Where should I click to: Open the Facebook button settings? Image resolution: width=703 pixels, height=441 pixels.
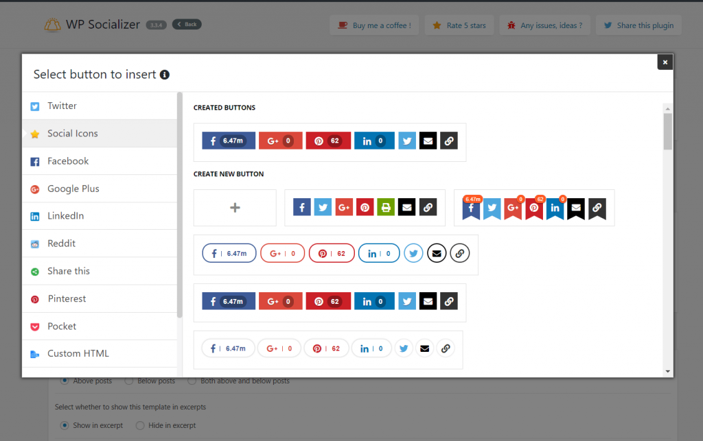tap(69, 160)
